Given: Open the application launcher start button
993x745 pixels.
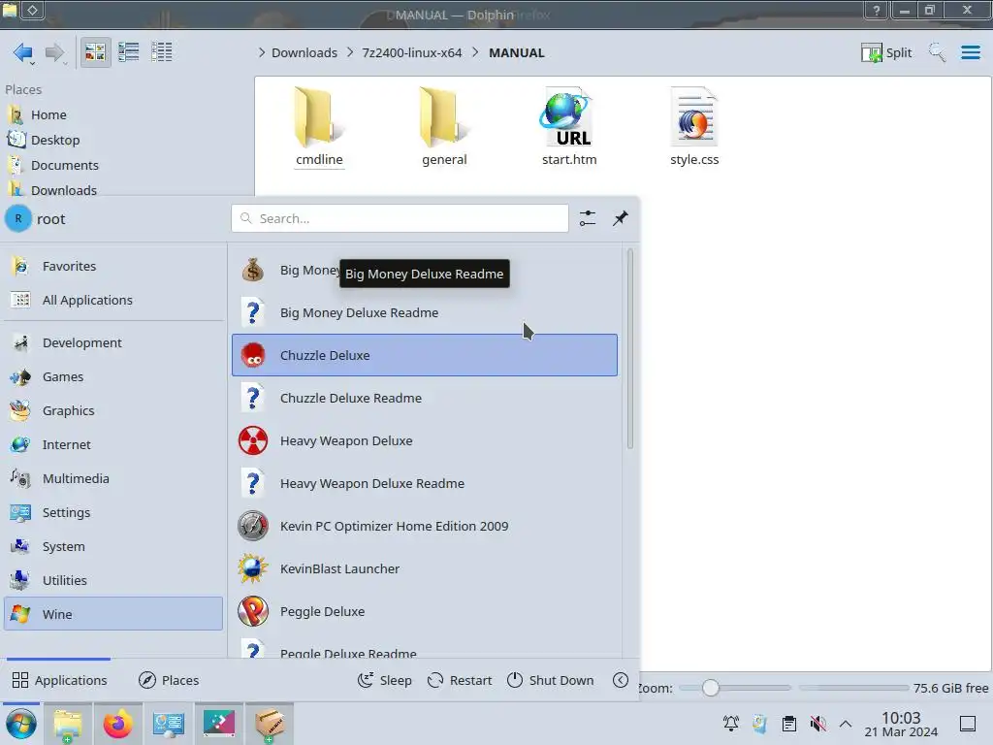Looking at the screenshot, I should pos(21,724).
